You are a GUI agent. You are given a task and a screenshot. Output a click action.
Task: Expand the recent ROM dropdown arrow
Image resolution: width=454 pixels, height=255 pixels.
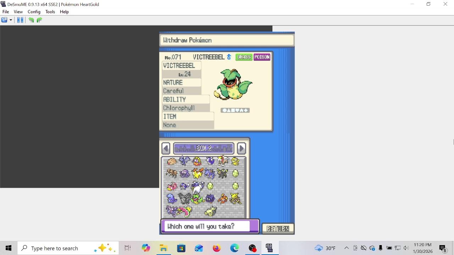(11, 20)
